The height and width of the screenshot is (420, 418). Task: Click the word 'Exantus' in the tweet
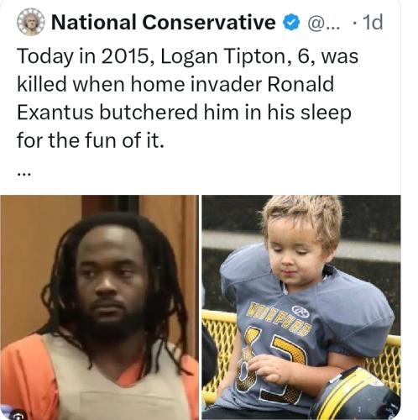coord(55,113)
